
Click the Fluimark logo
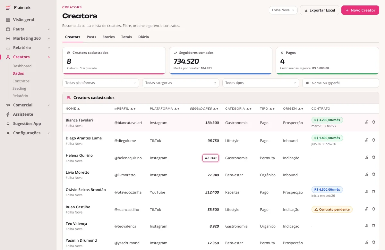(x=18, y=8)
